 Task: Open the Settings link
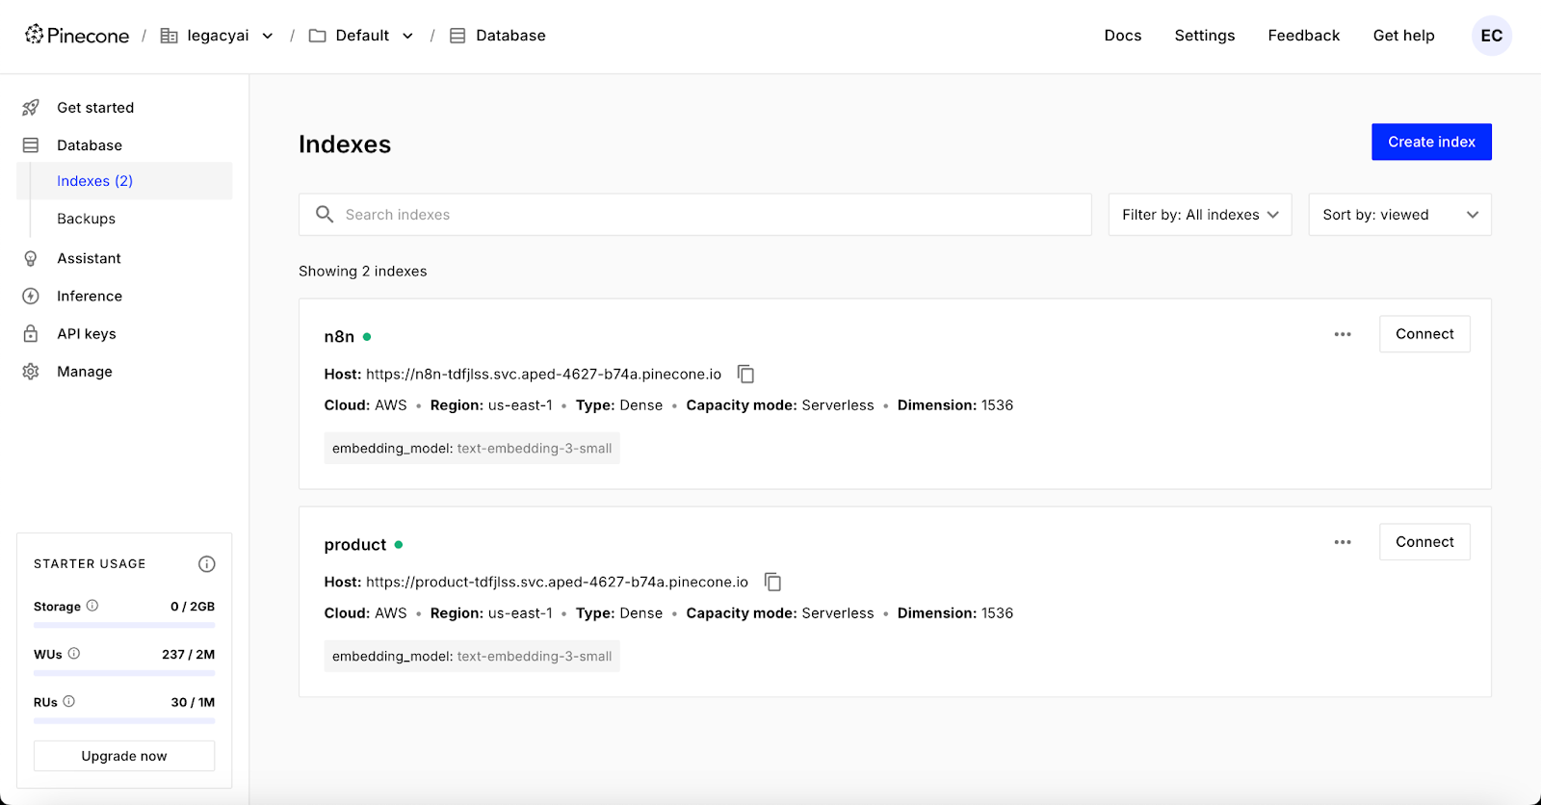(x=1205, y=36)
